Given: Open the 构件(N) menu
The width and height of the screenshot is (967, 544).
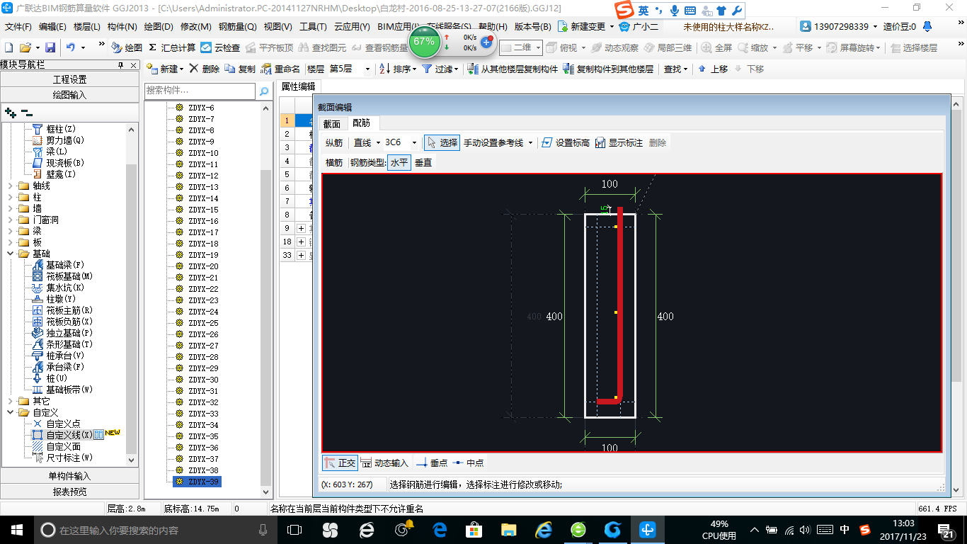Looking at the screenshot, I should (122, 27).
